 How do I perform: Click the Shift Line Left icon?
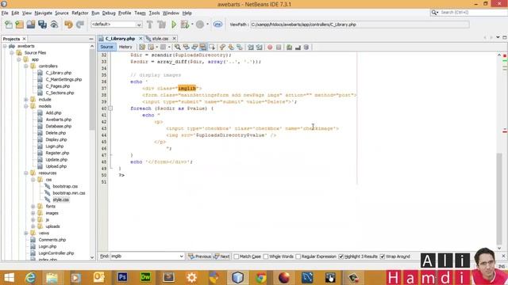click(x=251, y=47)
